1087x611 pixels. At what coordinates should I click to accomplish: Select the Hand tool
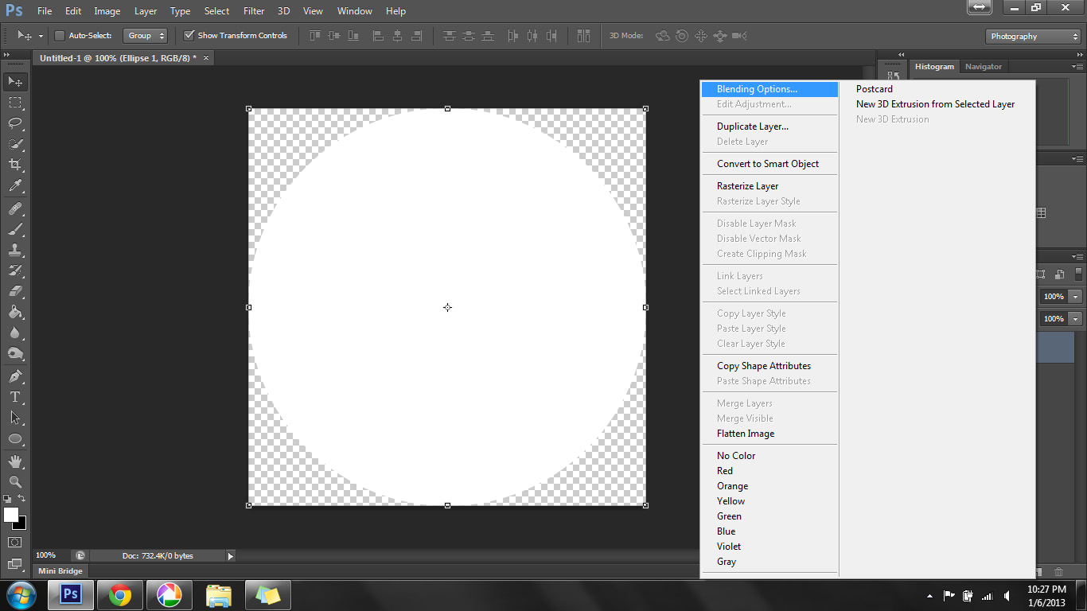[15, 461]
